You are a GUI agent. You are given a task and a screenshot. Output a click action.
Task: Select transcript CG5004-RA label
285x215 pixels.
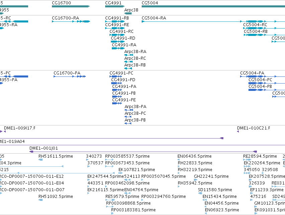(154, 18)
